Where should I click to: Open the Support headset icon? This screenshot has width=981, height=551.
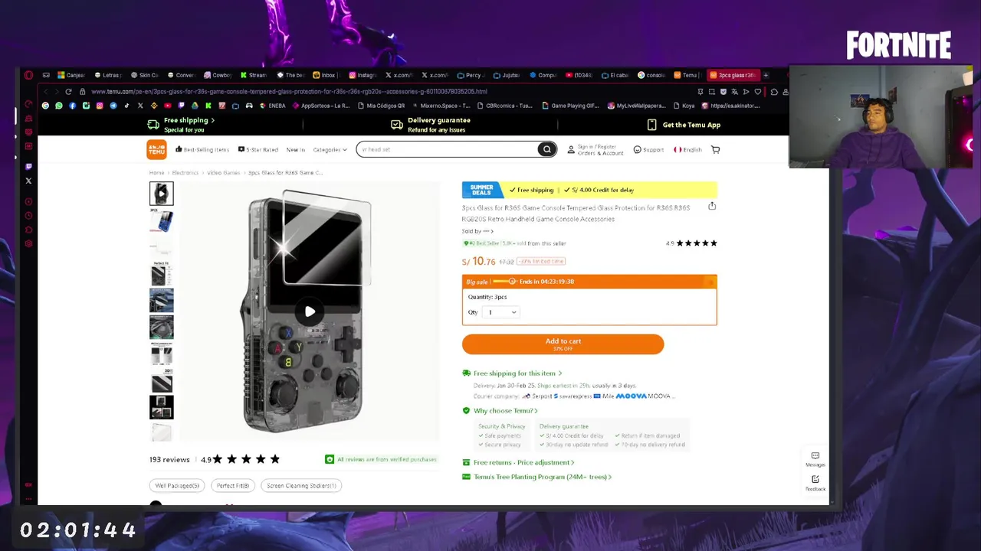(x=648, y=149)
